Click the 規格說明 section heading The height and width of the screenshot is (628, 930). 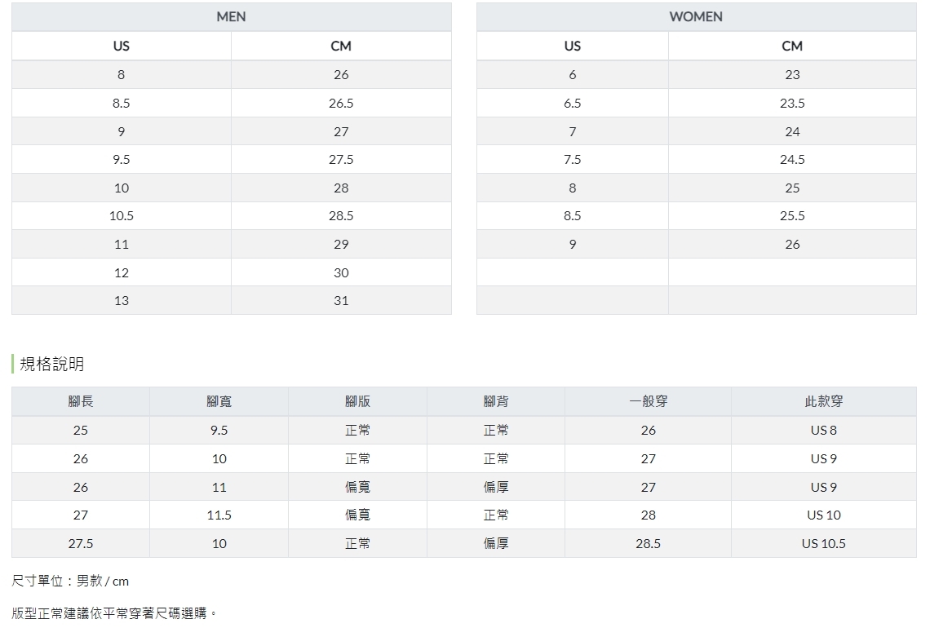[x=51, y=365]
